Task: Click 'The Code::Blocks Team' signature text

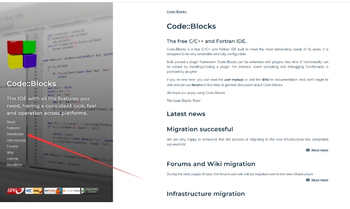Action: tap(184, 101)
